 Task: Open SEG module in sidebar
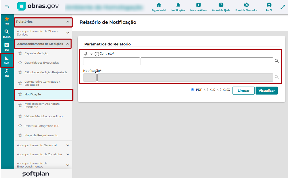click(x=7, y=73)
